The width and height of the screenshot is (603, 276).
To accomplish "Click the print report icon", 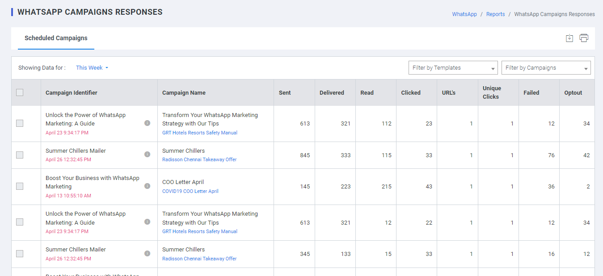I will tap(584, 38).
